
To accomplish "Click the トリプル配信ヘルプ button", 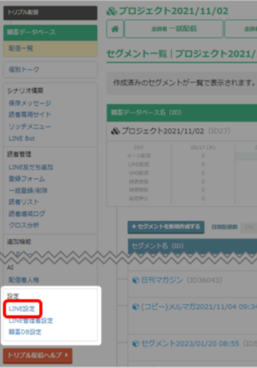I will 37,356.
